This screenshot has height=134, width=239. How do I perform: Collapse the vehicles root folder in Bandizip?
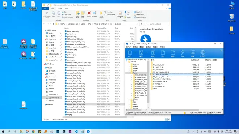[x=127, y=62]
